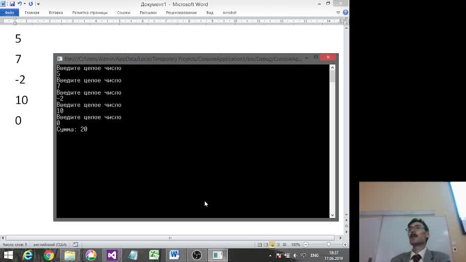Click the Word application icon in title bar
This screenshot has width=466, height=262.
pyautogui.click(x=3, y=4)
